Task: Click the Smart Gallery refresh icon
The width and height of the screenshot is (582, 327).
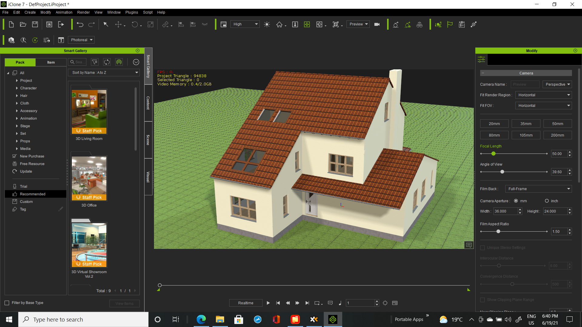Action: point(107,62)
